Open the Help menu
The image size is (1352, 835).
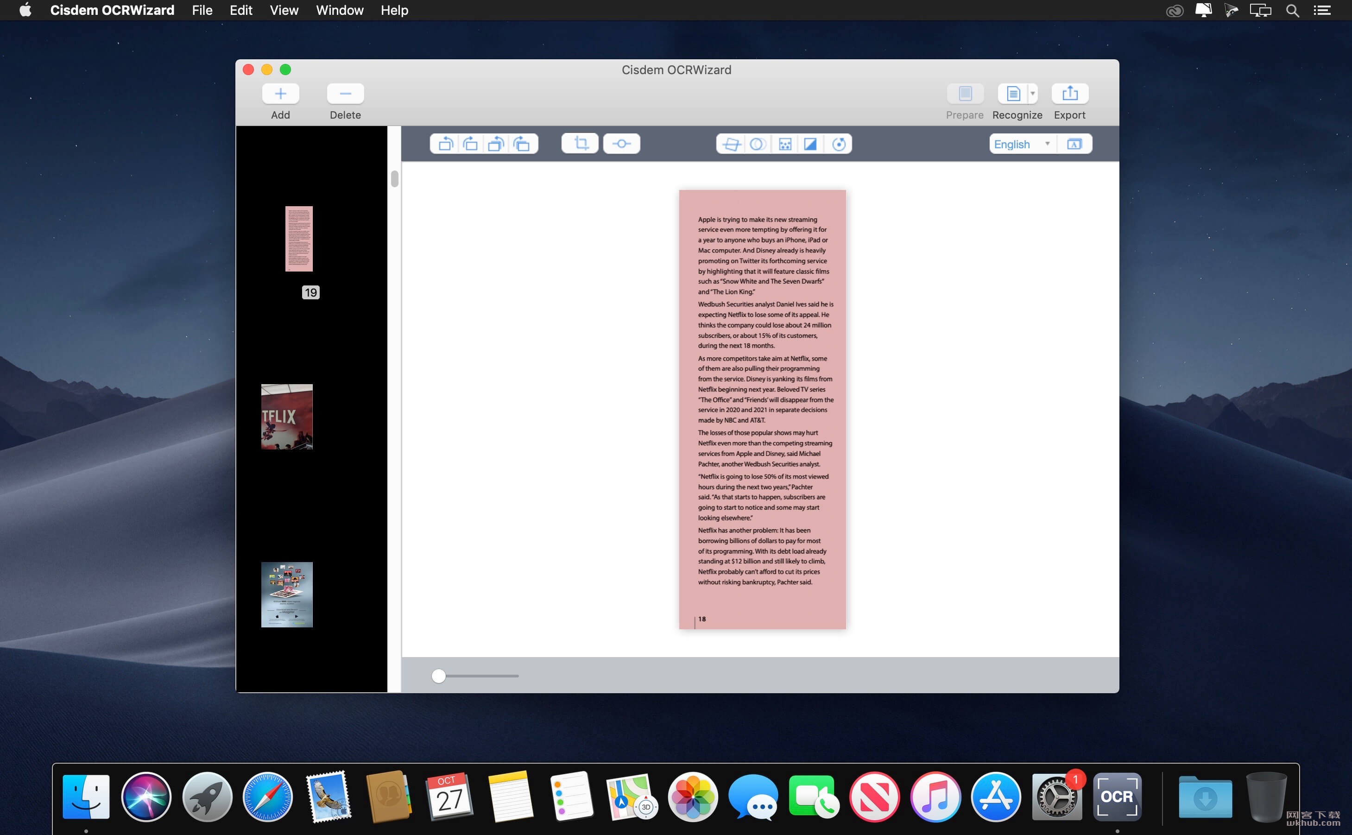coord(394,10)
